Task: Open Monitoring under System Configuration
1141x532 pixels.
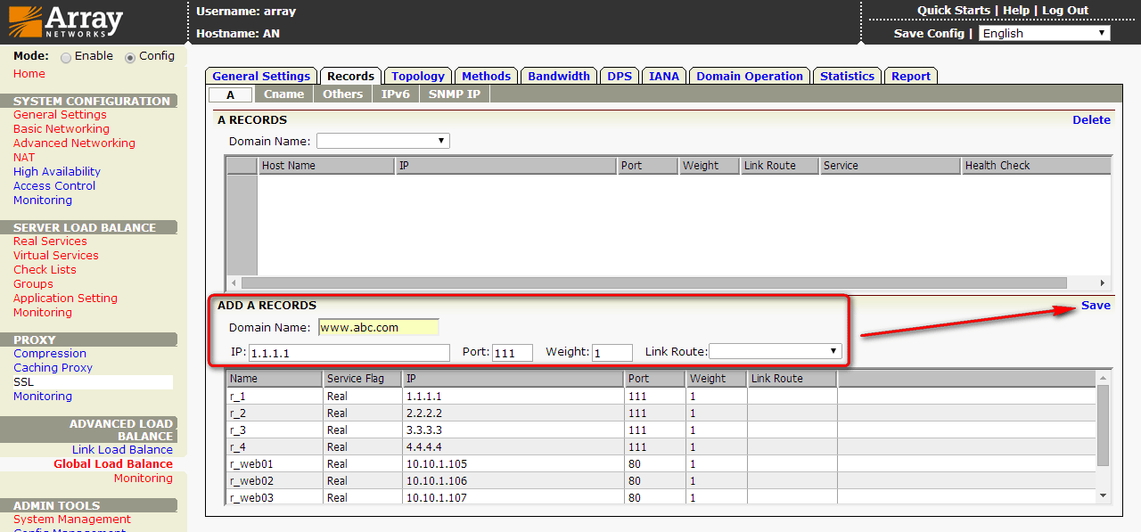Action: click(43, 201)
